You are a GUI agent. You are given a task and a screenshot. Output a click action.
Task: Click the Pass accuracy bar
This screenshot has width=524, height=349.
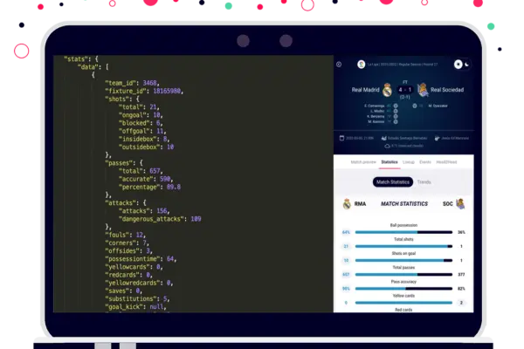click(403, 289)
